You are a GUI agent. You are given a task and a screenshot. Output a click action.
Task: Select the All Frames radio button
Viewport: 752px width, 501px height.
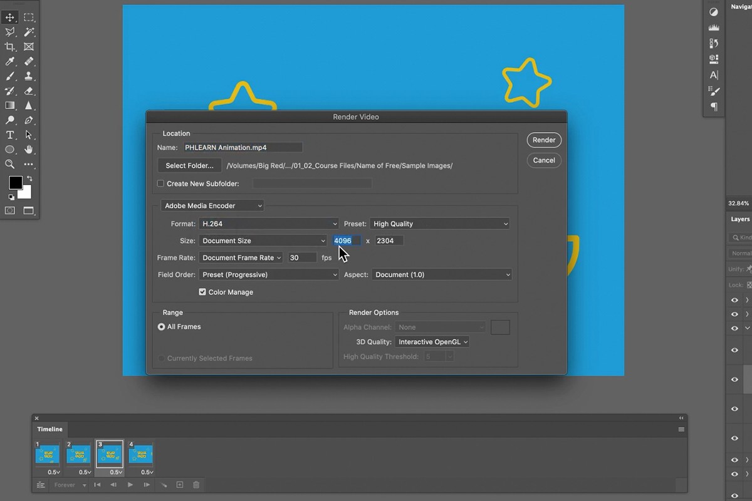tap(162, 327)
